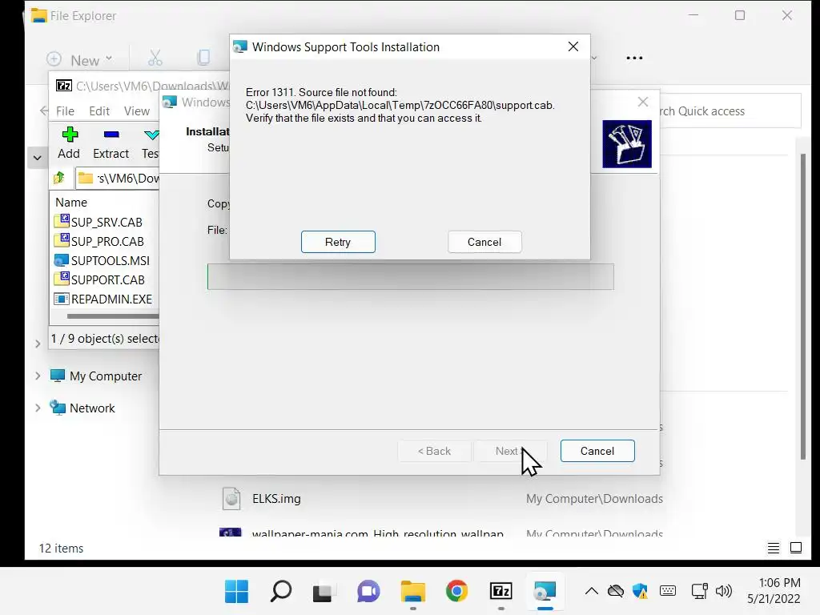This screenshot has height=615, width=820.
Task: Open the Edit menu in 7-Zip
Action: tap(98, 111)
